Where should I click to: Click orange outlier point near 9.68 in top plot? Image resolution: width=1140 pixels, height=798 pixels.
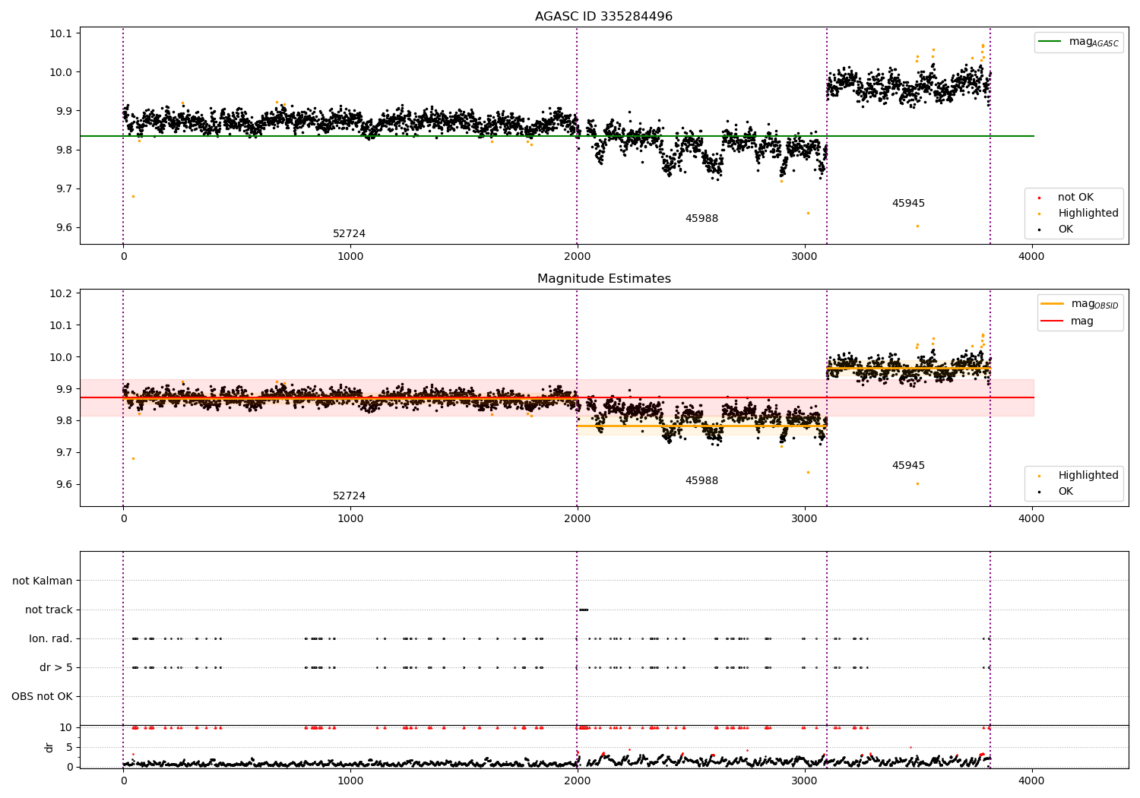pyautogui.click(x=133, y=196)
